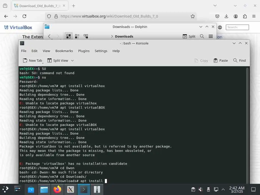Close the Download_Old_Builds_7_0 tab
The width and height of the screenshot is (260, 195).
point(64,6)
